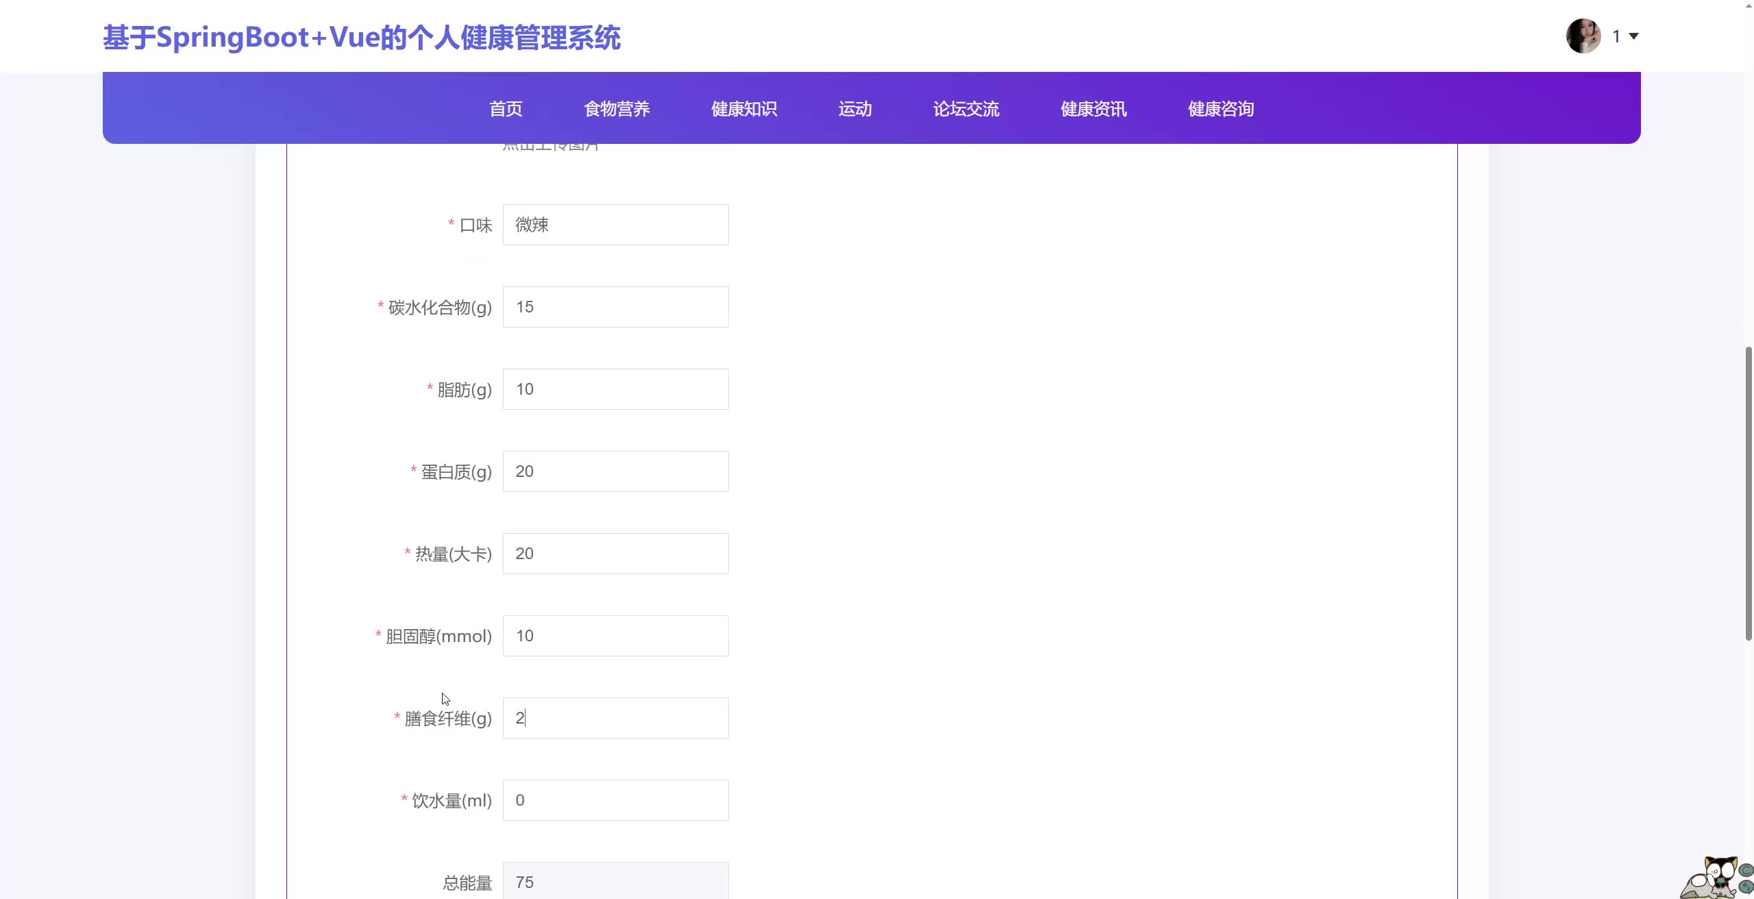
Task: Click the site title heading link
Action: (362, 37)
